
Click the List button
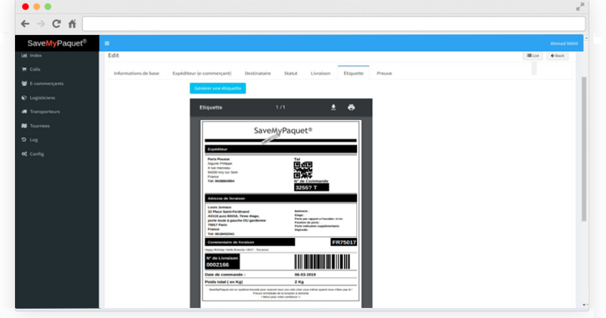pos(533,56)
